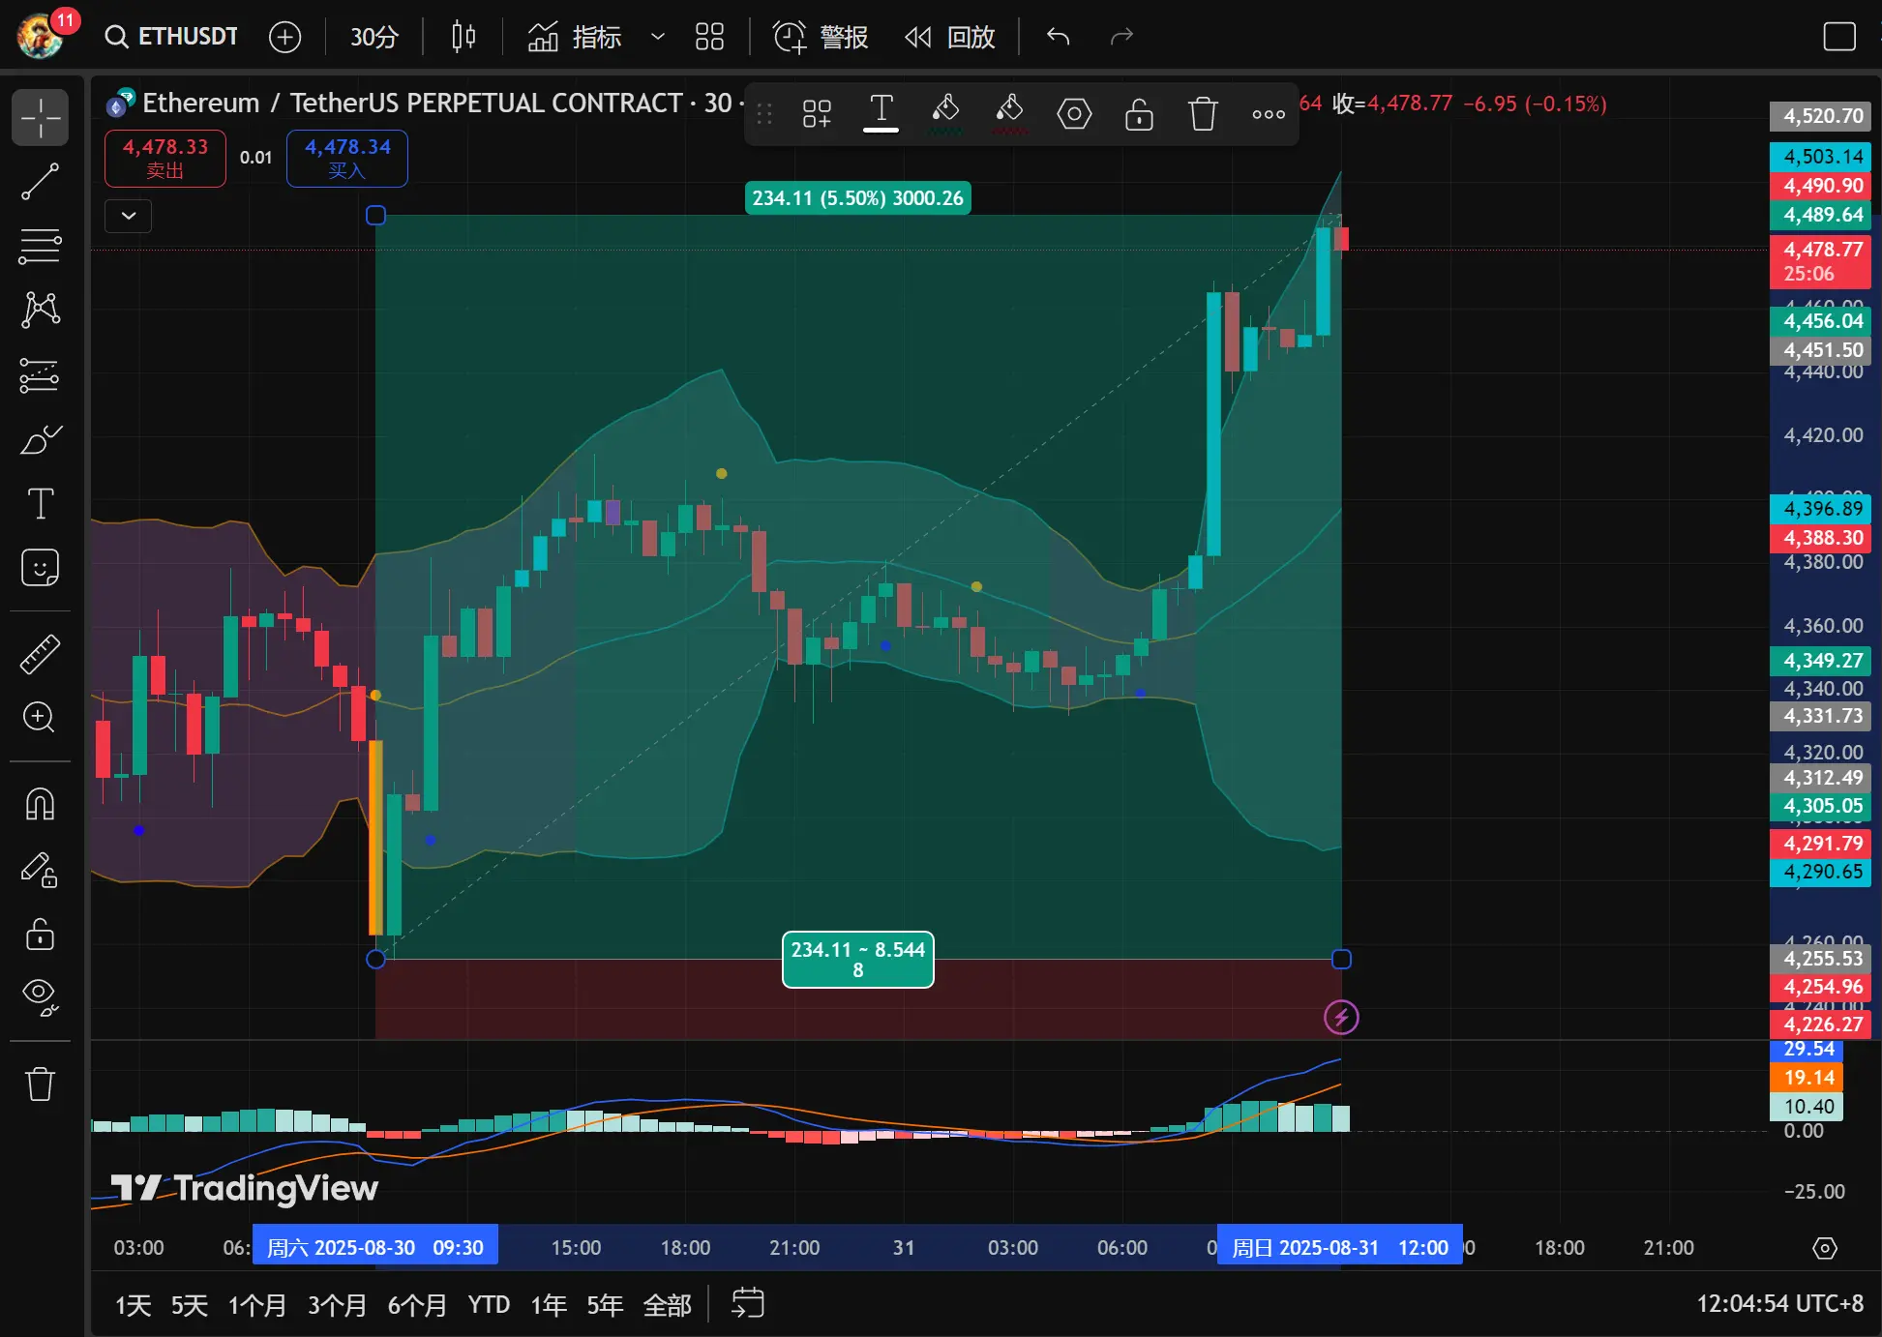Select the Fibonacci retracement tool group
The width and height of the screenshot is (1882, 1337).
(x=40, y=246)
